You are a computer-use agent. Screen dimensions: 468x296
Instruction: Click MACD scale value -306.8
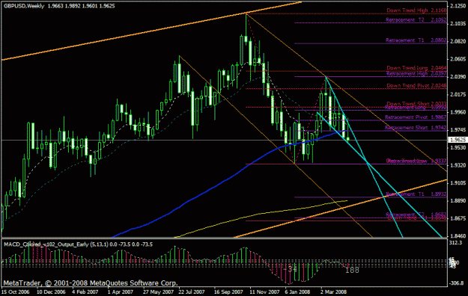[457, 283]
